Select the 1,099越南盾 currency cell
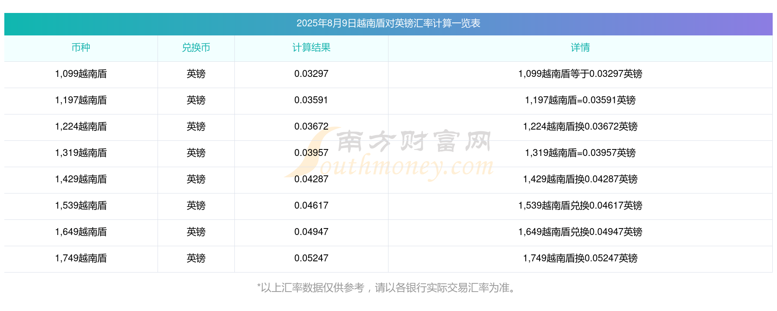 click(x=81, y=74)
